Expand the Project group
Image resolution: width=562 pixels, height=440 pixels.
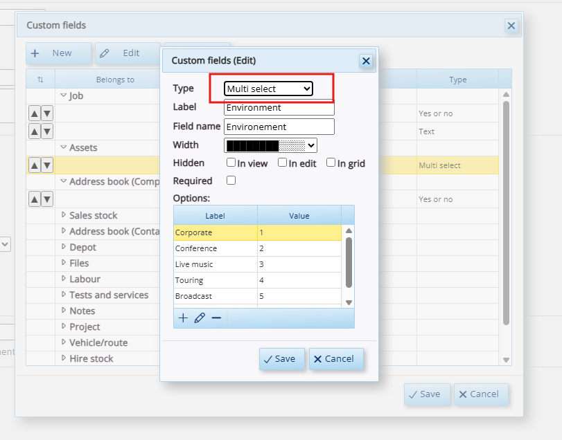(x=64, y=326)
